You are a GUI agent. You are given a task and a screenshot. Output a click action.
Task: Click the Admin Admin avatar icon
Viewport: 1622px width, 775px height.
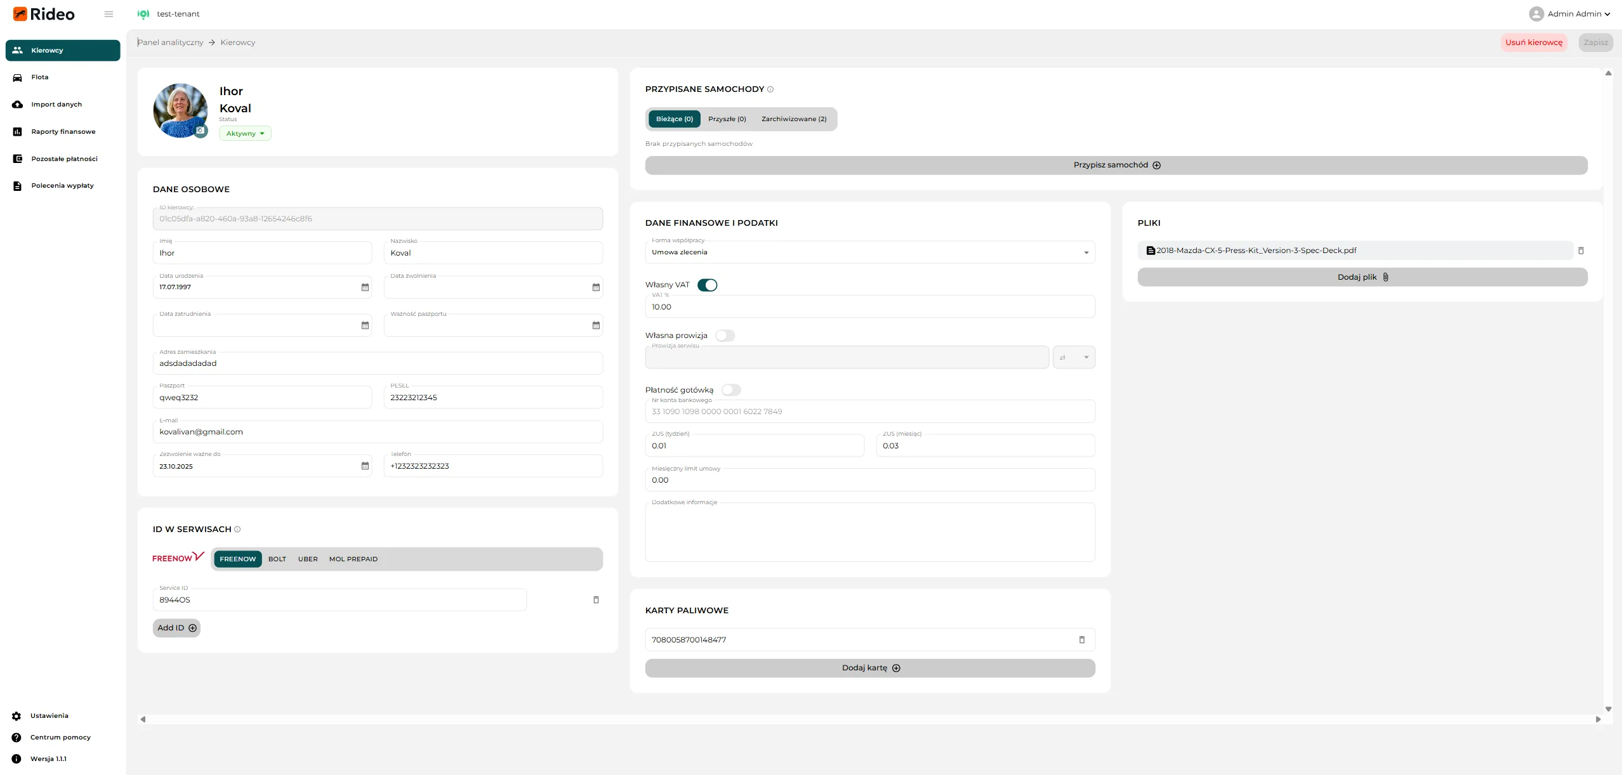point(1536,14)
